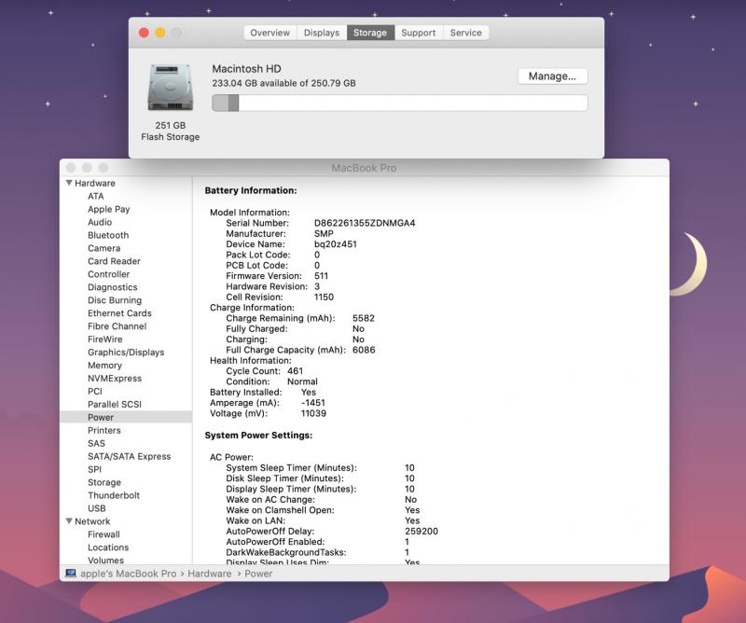The image size is (746, 623).
Task: Click the MacBook Pro icon in path bar
Action: tap(71, 573)
